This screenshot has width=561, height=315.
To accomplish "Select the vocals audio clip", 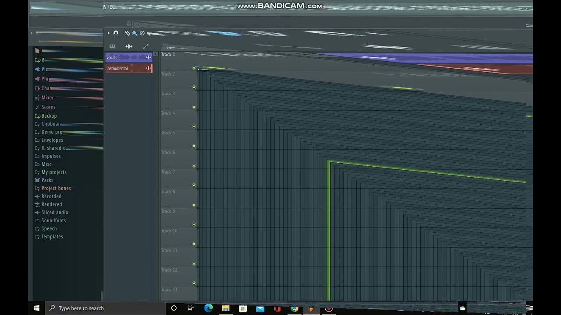I will tap(128, 57).
